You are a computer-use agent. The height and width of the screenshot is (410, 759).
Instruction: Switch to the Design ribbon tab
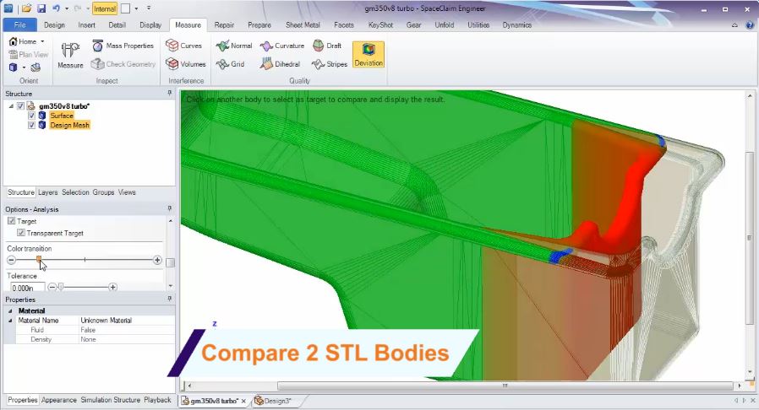pyautogui.click(x=54, y=24)
